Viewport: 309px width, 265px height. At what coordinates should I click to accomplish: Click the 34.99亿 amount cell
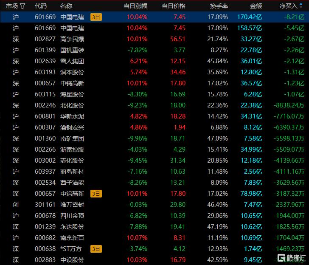coord(251,149)
